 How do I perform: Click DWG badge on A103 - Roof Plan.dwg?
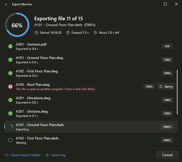pos(149,87)
